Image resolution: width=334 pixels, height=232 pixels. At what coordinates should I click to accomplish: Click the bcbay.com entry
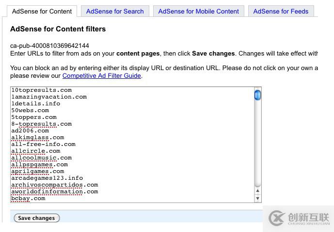28,199
